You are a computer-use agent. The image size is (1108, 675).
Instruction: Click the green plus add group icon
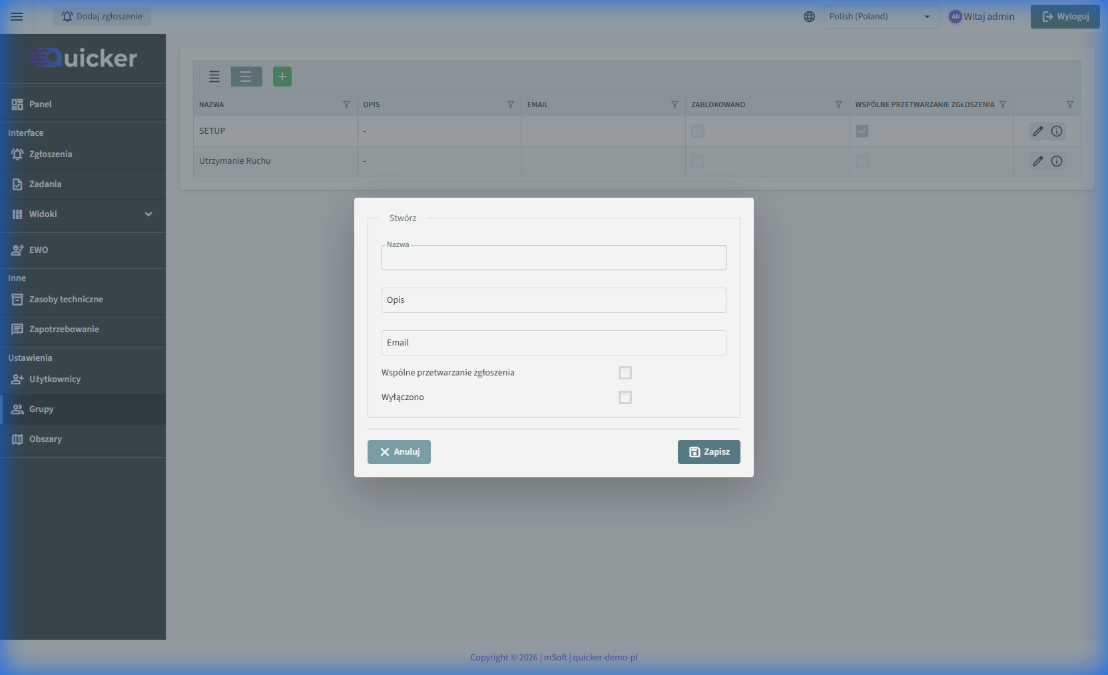(282, 77)
